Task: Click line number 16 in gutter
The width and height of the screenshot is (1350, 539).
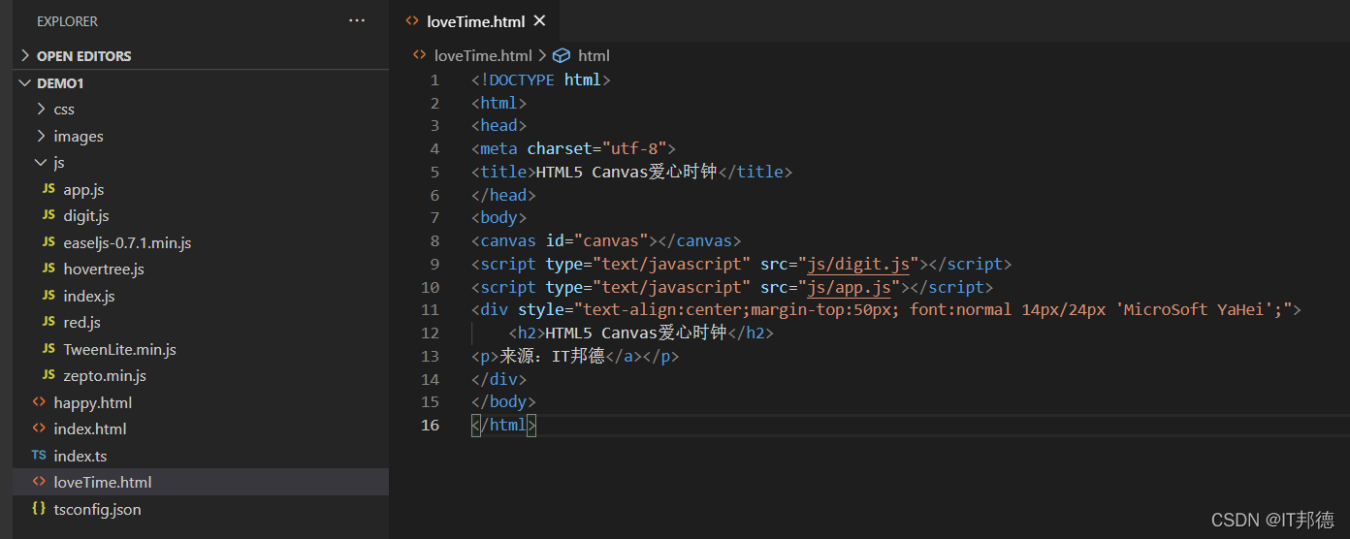Action: tap(430, 425)
